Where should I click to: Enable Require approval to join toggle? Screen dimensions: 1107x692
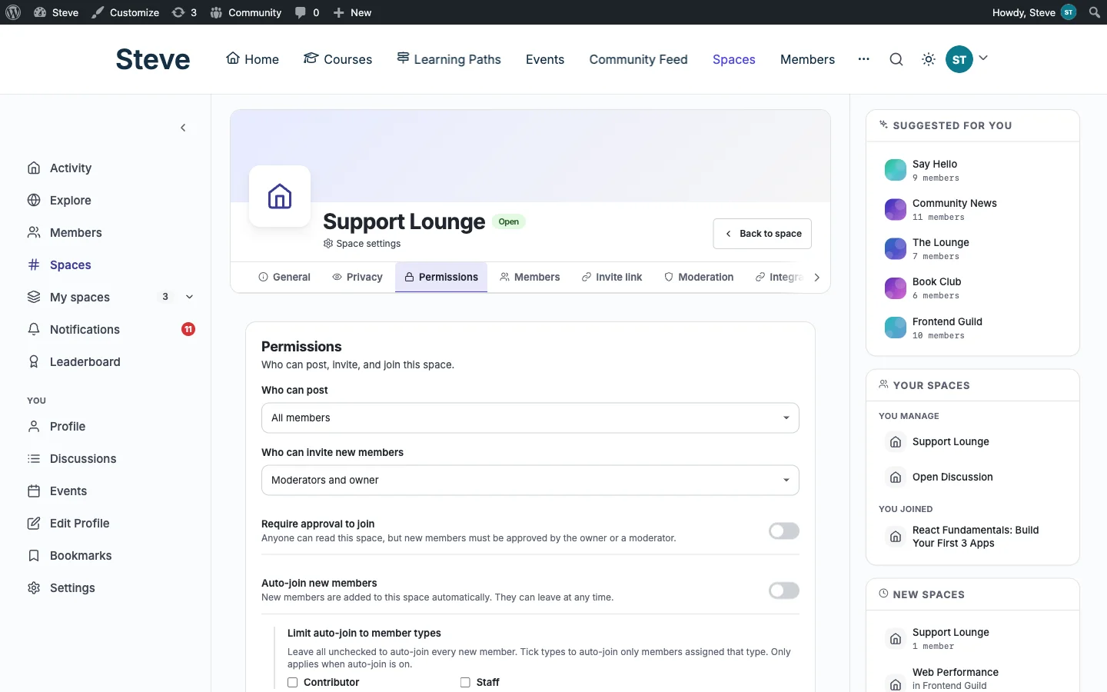click(x=784, y=531)
